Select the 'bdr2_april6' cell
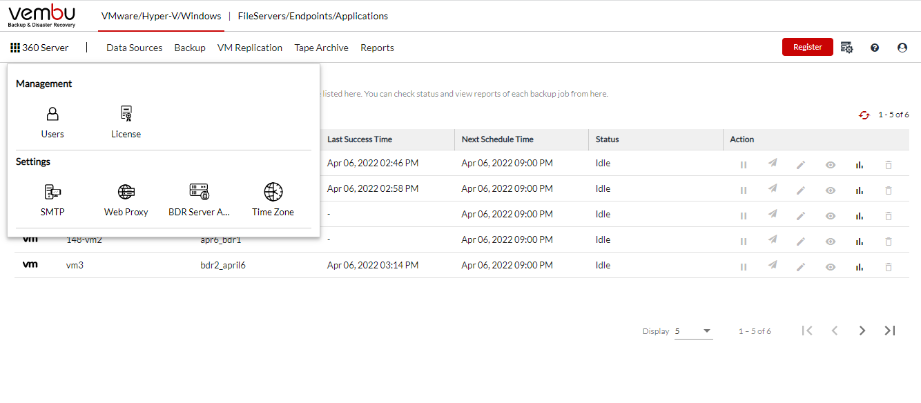The width and height of the screenshot is (921, 403). (223, 265)
